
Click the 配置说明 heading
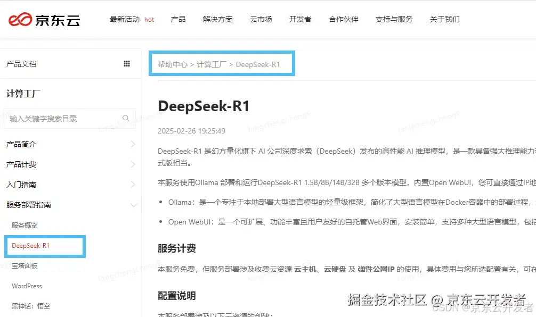coord(177,296)
